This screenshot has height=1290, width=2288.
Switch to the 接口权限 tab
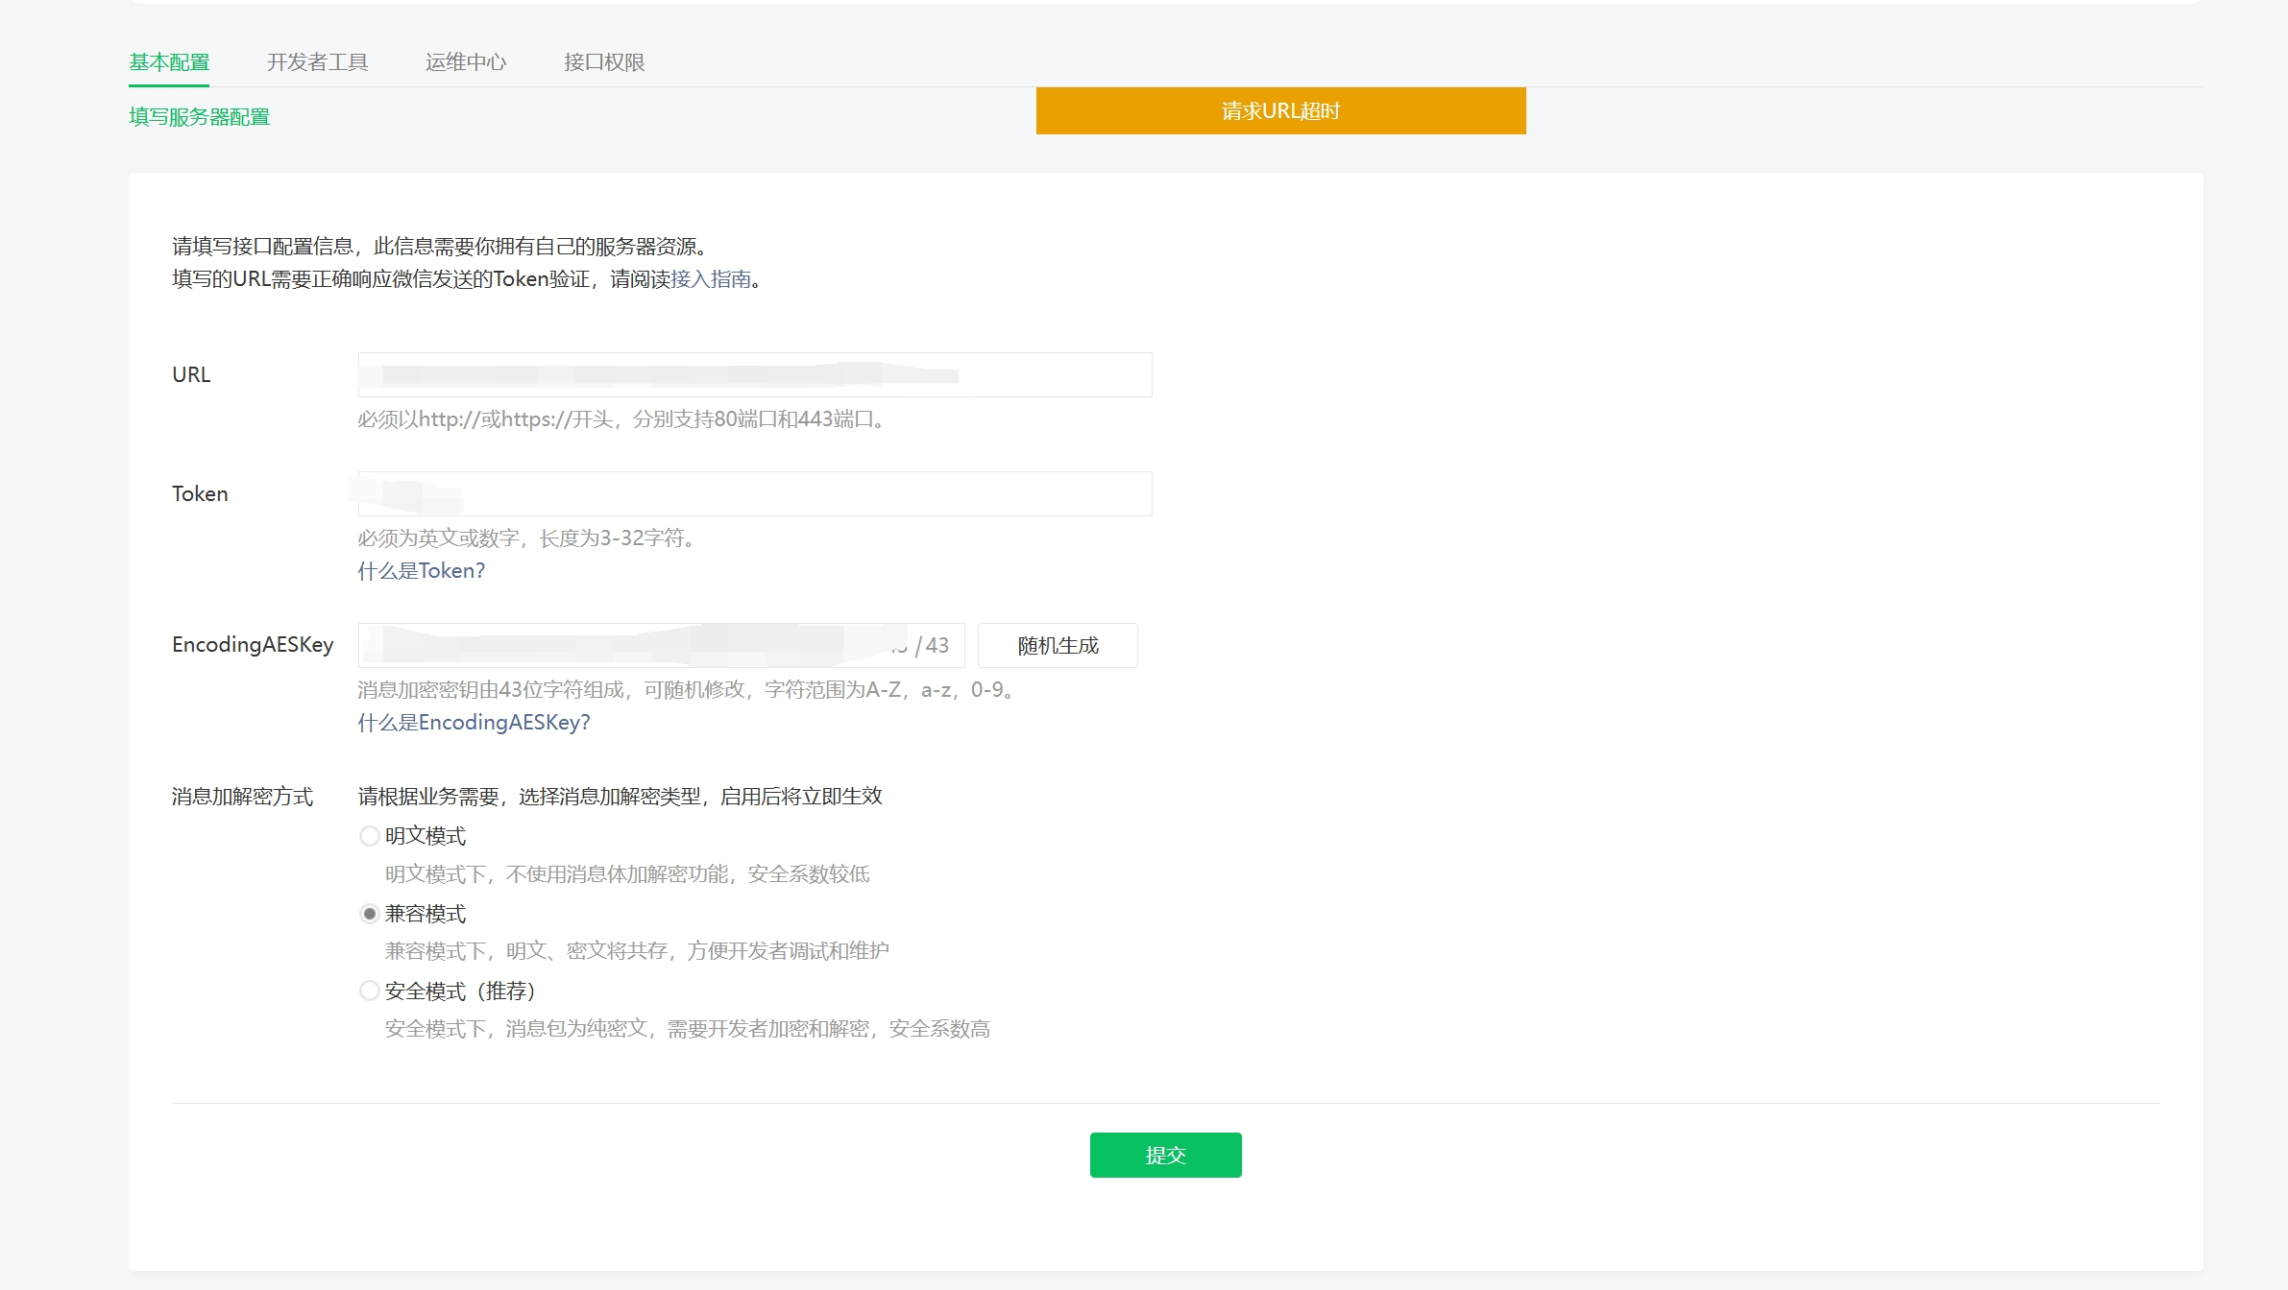click(603, 62)
